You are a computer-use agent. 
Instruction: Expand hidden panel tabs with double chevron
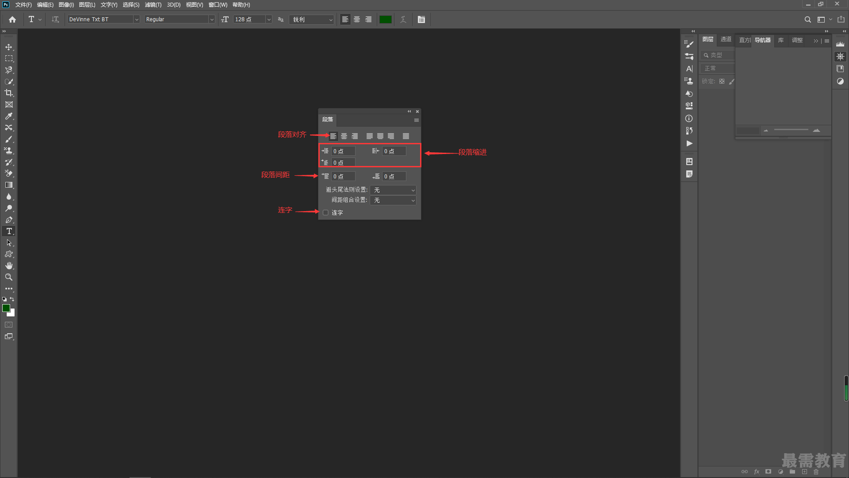(x=816, y=41)
